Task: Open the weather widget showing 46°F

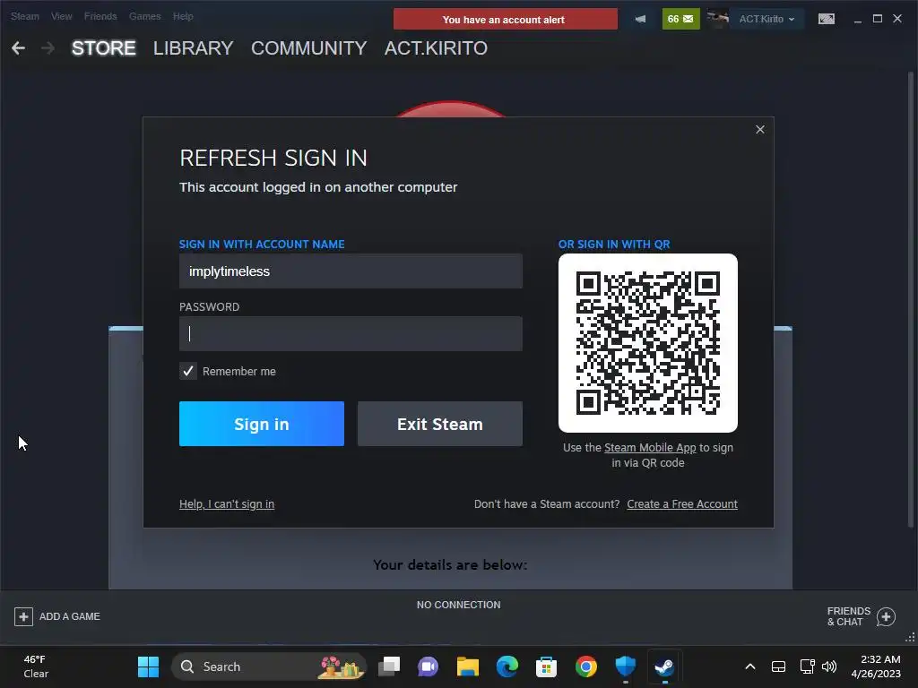Action: 35,666
